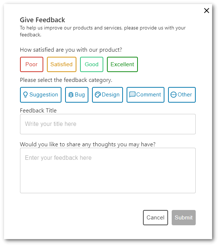Pick the Comment category label text

click(x=148, y=95)
